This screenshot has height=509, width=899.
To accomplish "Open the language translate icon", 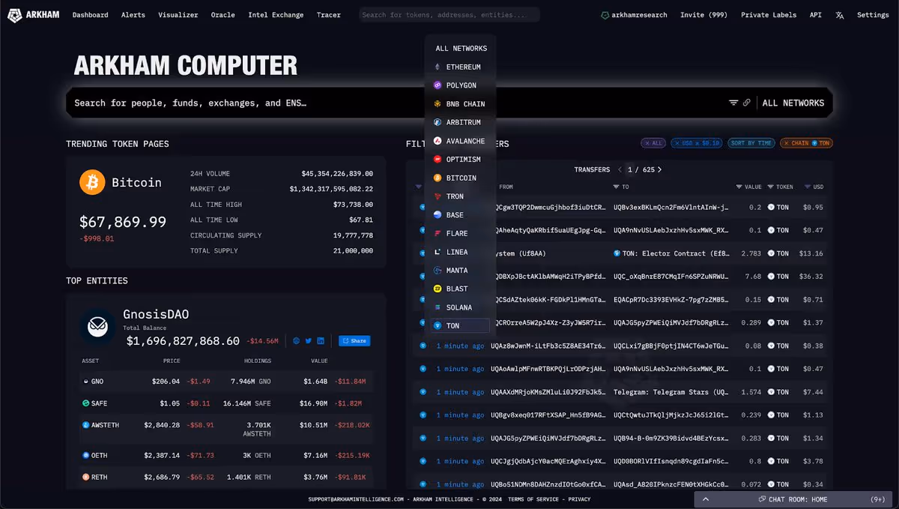I will coord(840,15).
